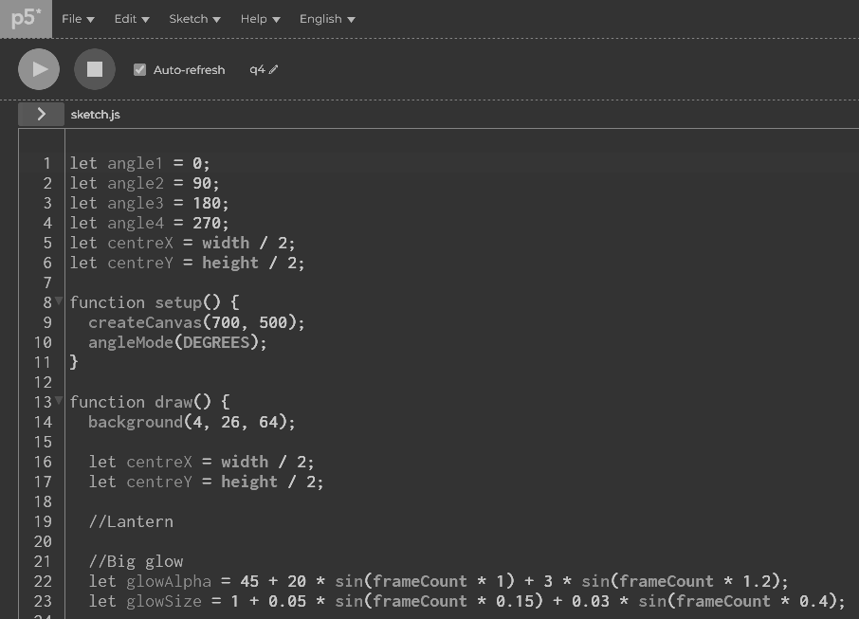Edit the sketch name with the pencil icon
This screenshot has width=859, height=619.
[273, 69]
